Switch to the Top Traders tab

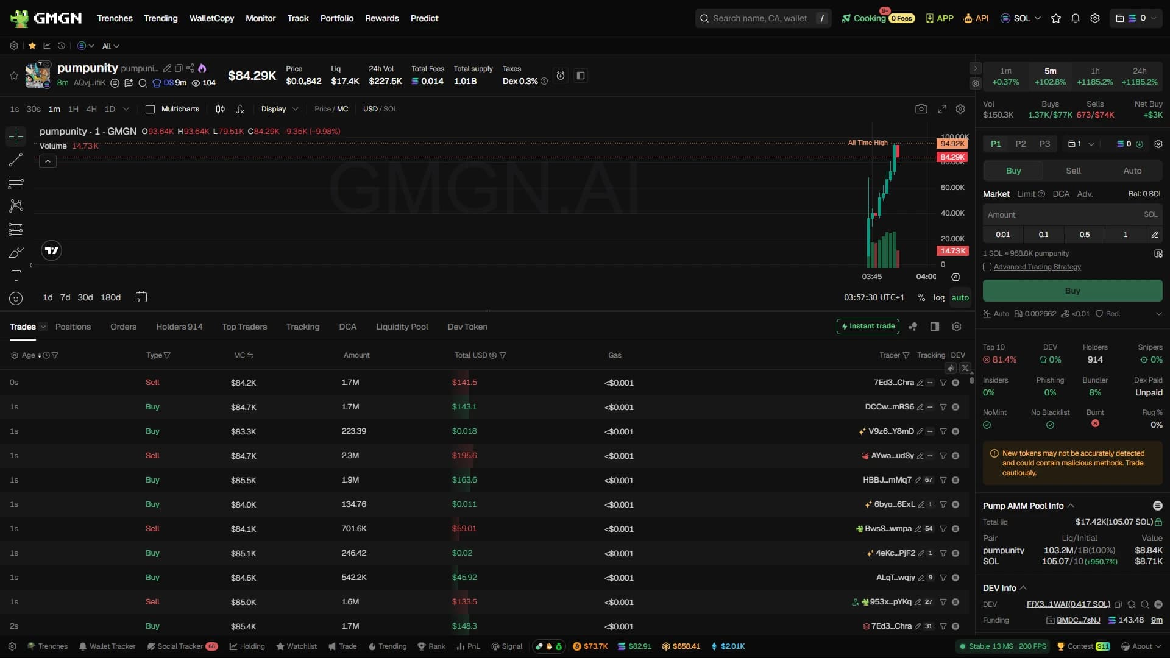pos(244,327)
